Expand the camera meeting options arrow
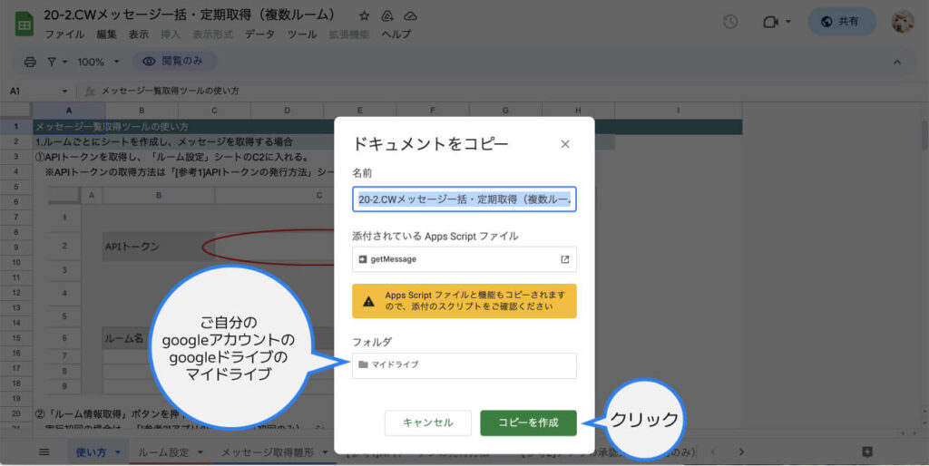 (x=788, y=22)
